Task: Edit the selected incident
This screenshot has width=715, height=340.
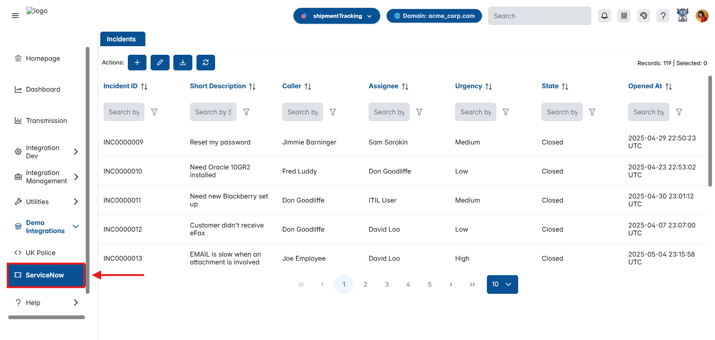Action: click(x=160, y=63)
